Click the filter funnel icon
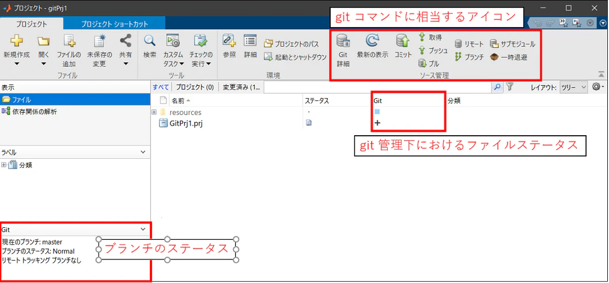The image size is (609, 283). [510, 87]
